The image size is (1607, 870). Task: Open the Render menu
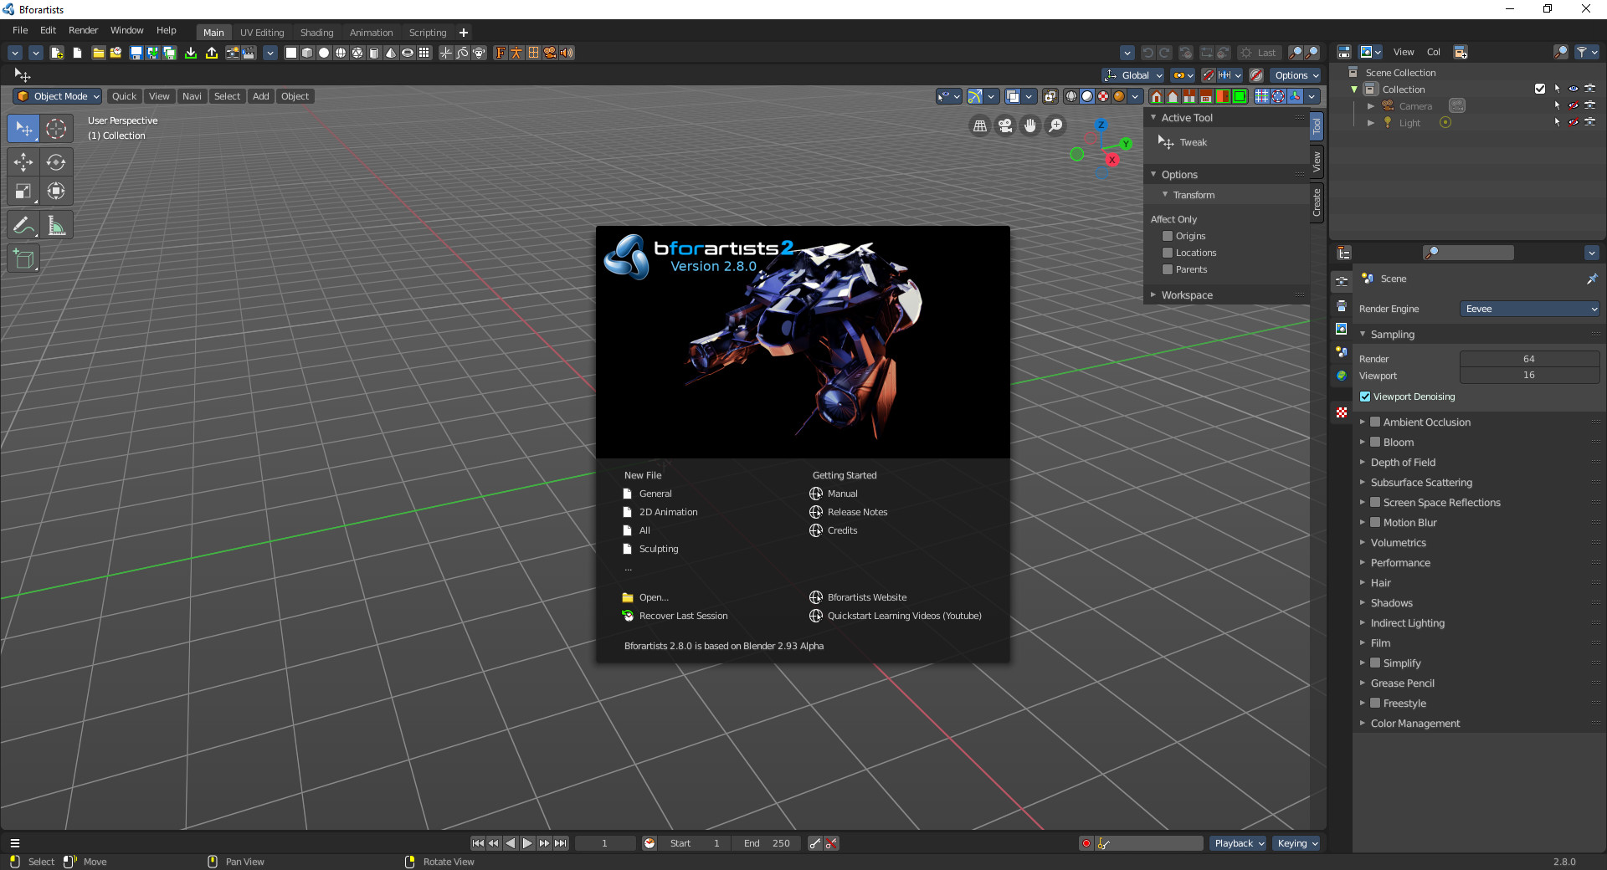click(83, 30)
